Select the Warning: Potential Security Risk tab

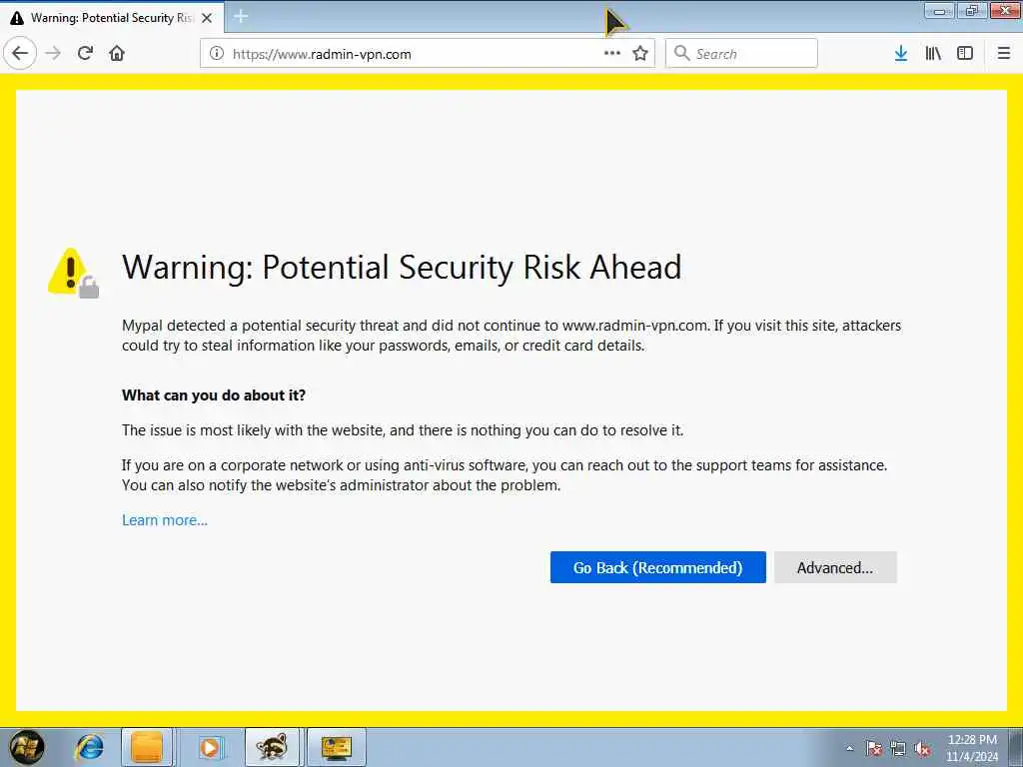104,18
